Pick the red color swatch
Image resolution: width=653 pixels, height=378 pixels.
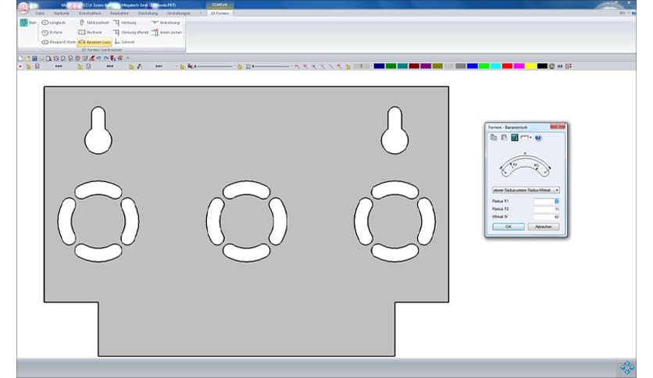coord(507,66)
